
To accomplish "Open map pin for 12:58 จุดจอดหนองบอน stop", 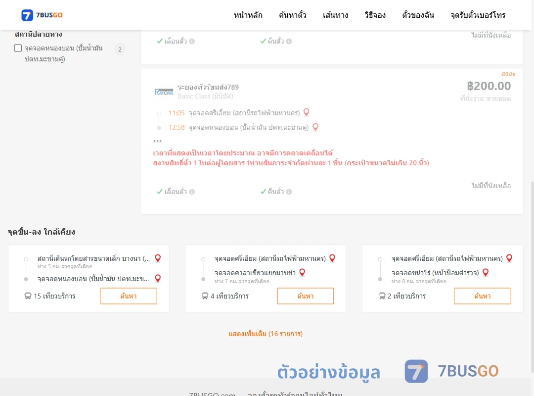I will [315, 127].
